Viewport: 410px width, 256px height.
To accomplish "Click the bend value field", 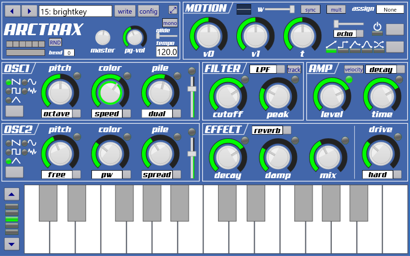I will click(69, 53).
